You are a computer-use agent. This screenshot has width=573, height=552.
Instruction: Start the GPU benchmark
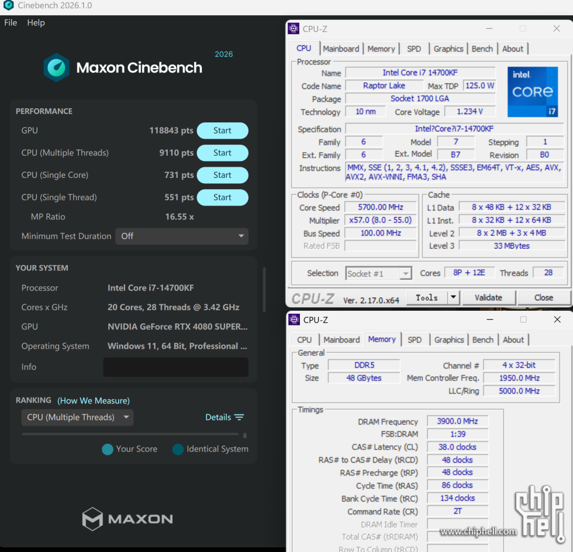(222, 131)
